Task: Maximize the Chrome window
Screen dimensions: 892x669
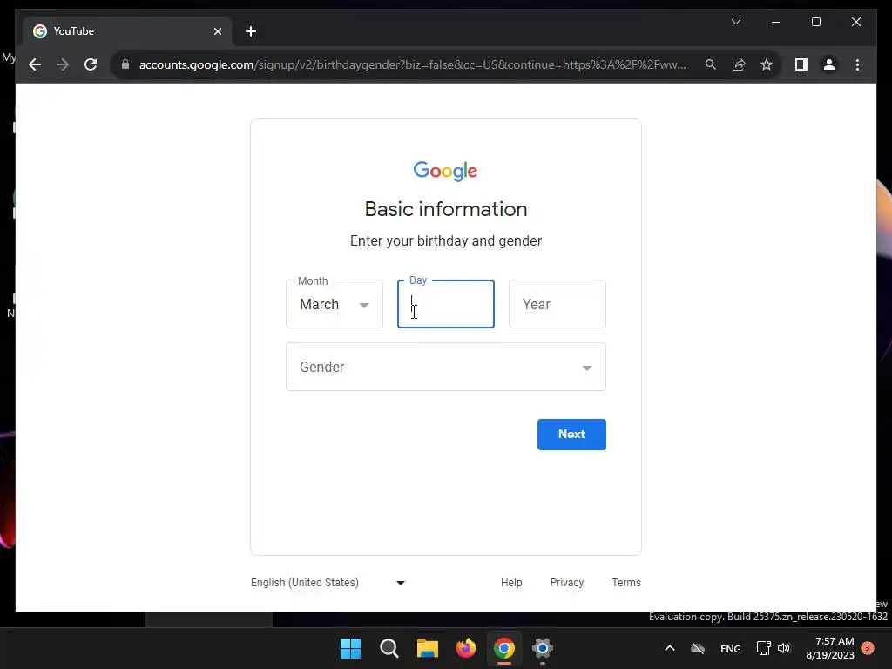Action: pos(815,22)
